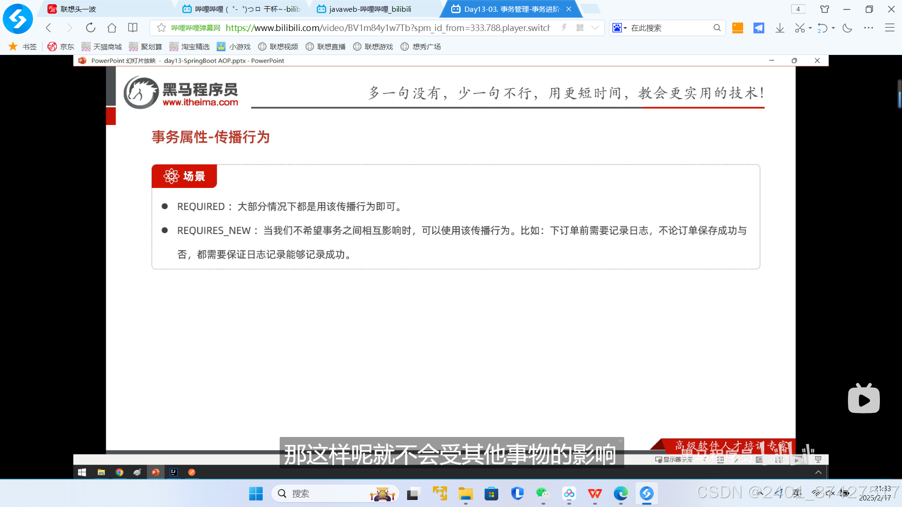Switch to the 联想头一波 tab

108,9
